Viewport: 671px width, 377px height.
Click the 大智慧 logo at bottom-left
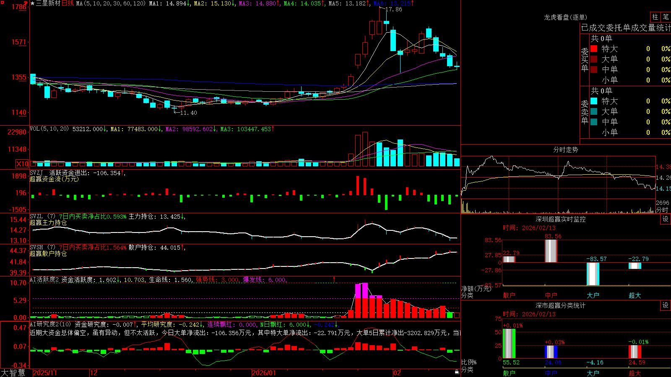(x=13, y=372)
